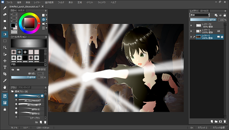
Task: Click the On button in status bar
Action: click(x=192, y=127)
